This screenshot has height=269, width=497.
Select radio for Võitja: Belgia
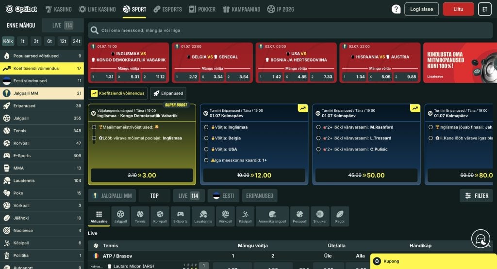click(x=206, y=138)
